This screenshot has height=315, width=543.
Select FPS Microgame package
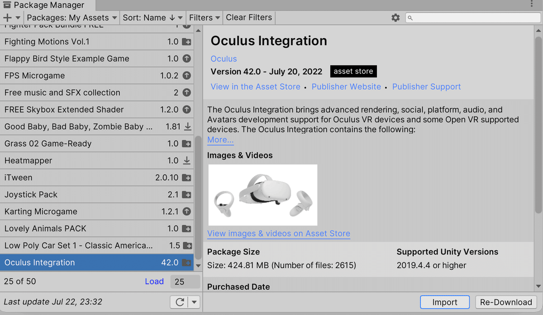(97, 75)
